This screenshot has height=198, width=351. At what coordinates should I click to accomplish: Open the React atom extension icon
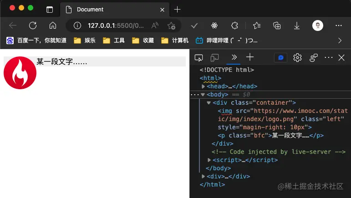[x=214, y=26]
